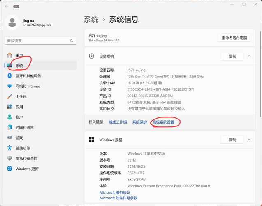The width and height of the screenshot is (262, 206).
Task: Click the System monitor icon in sidebar
Action: pyautogui.click(x=9, y=66)
